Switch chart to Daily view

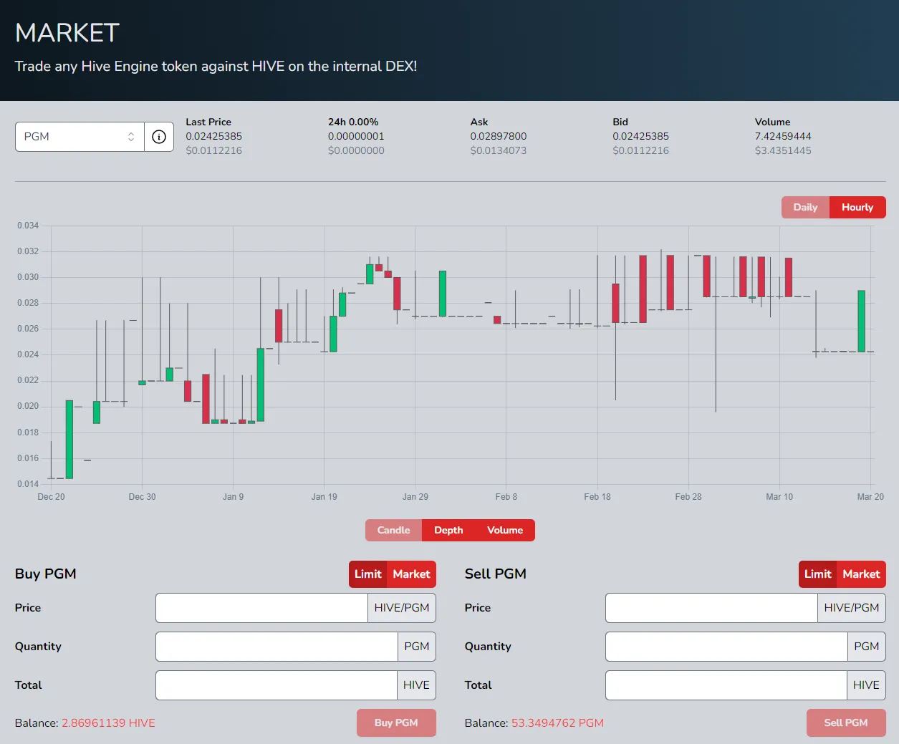(x=805, y=208)
